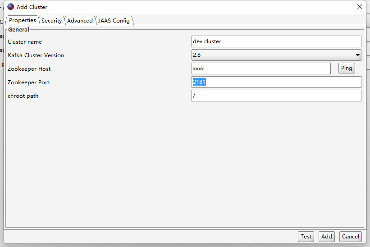Go to the Advanced tab
Image resolution: width=370 pixels, height=247 pixels.
tap(80, 21)
